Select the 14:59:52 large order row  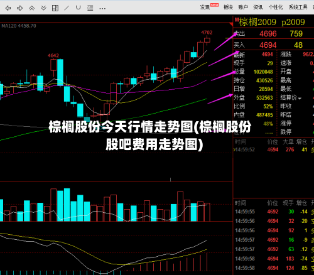click(x=274, y=149)
